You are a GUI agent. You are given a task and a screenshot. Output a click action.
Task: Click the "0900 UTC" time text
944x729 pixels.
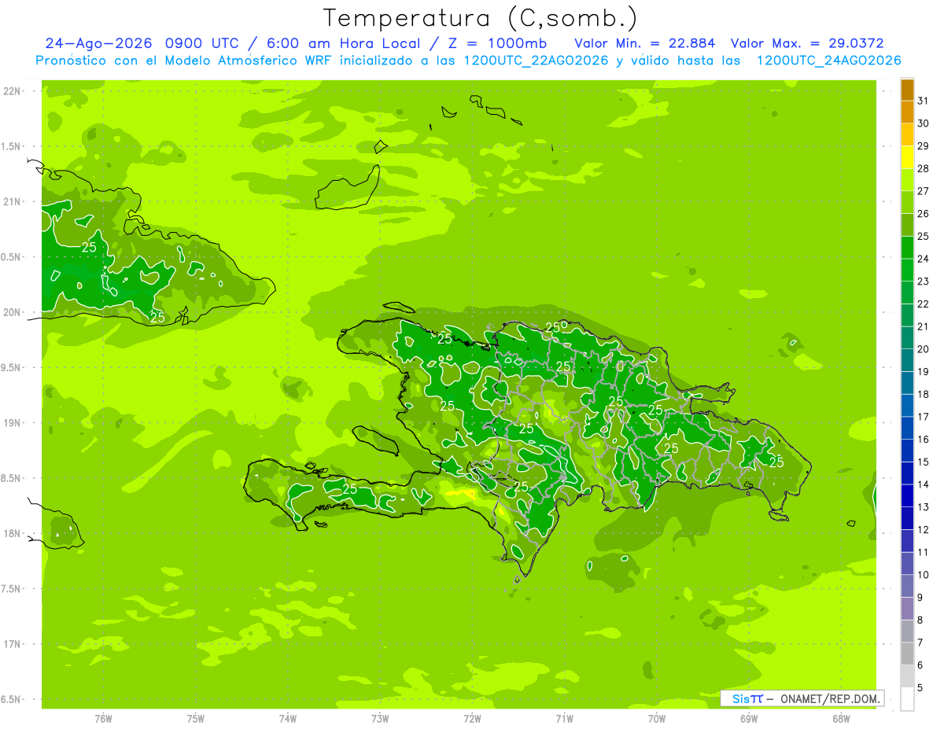point(201,43)
